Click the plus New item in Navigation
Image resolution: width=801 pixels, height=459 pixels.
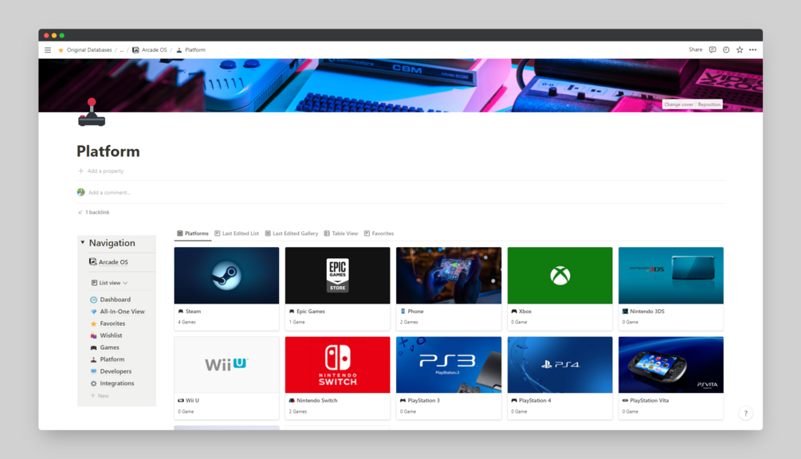coord(100,396)
